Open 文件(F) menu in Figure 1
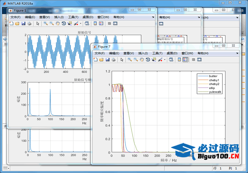Viewport: 248px width, 173px height. coord(15,17)
